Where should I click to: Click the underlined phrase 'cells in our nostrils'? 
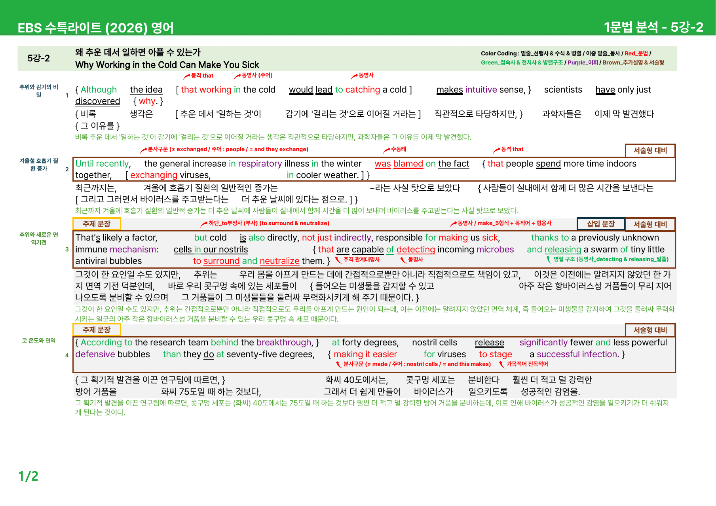click(211, 250)
